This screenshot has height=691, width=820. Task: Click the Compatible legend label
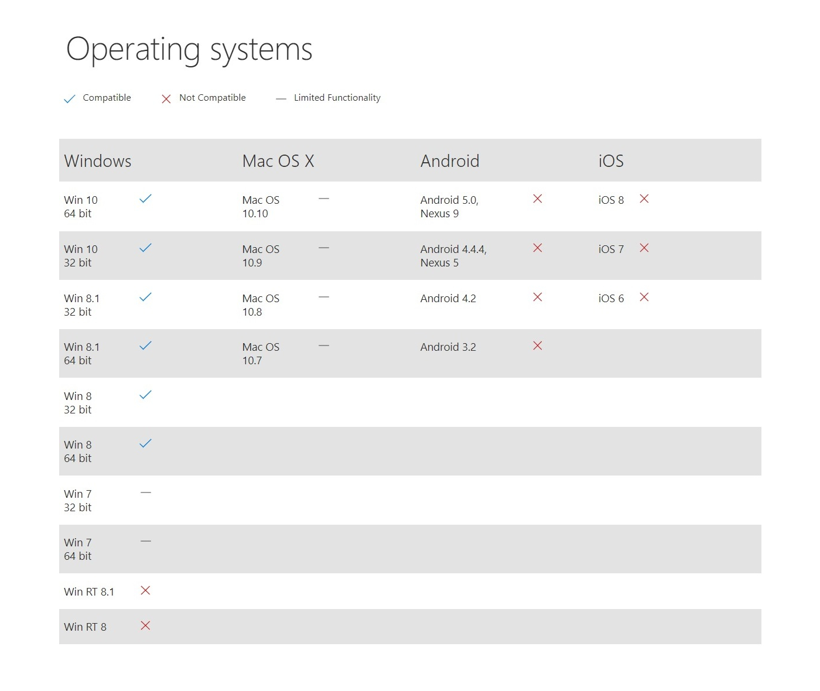point(107,98)
